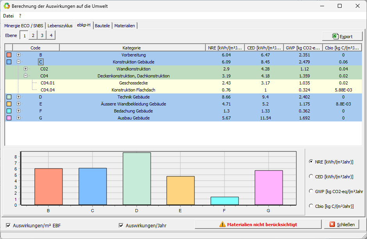The height and width of the screenshot is (239, 367).
Task: Click the application recycle icon in title bar
Action: [7, 6]
